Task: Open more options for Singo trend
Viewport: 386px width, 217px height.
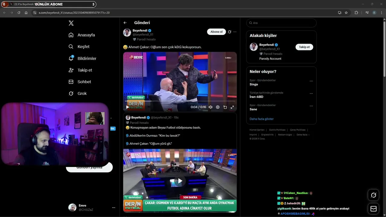Action: click(x=311, y=81)
